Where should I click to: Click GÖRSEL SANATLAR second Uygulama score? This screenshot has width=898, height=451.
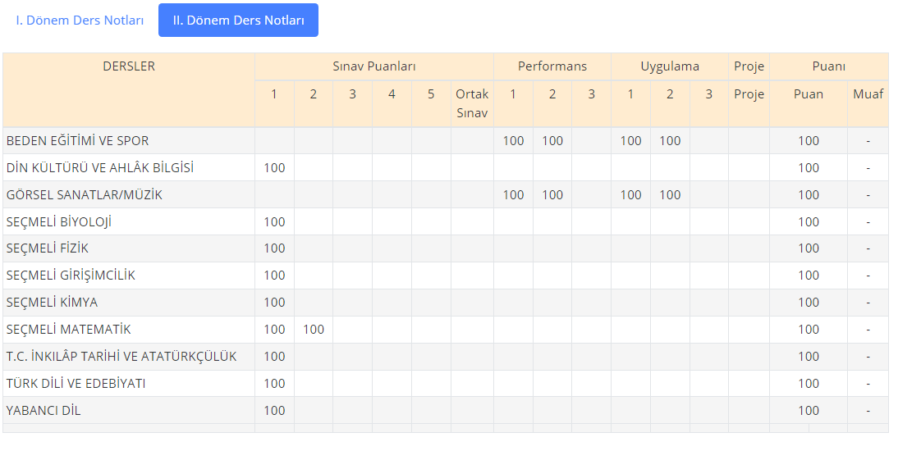tap(670, 194)
